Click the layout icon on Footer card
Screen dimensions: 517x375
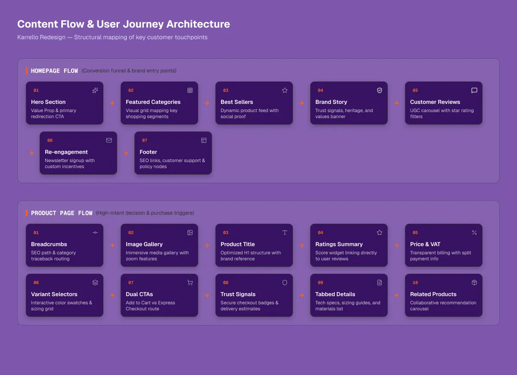[x=204, y=141]
